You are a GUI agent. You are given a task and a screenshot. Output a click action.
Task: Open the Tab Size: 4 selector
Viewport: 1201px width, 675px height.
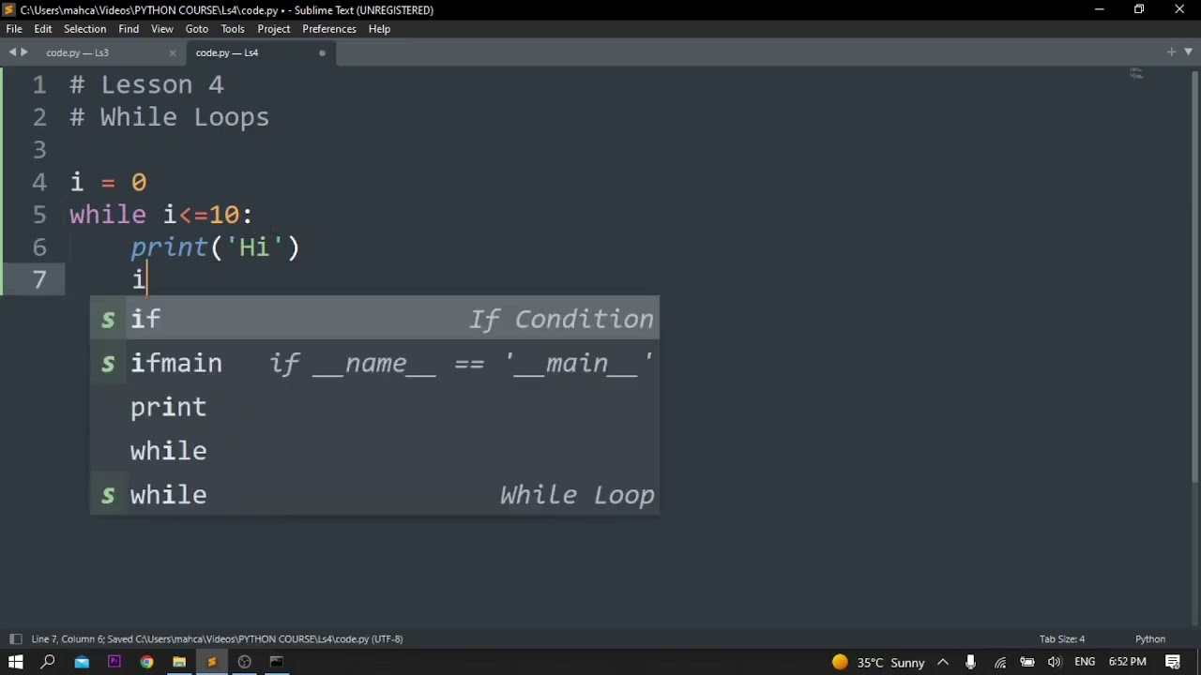[x=1062, y=639]
